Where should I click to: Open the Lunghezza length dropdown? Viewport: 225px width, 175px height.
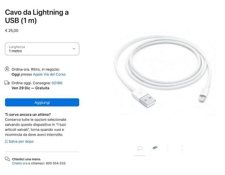coord(42,49)
